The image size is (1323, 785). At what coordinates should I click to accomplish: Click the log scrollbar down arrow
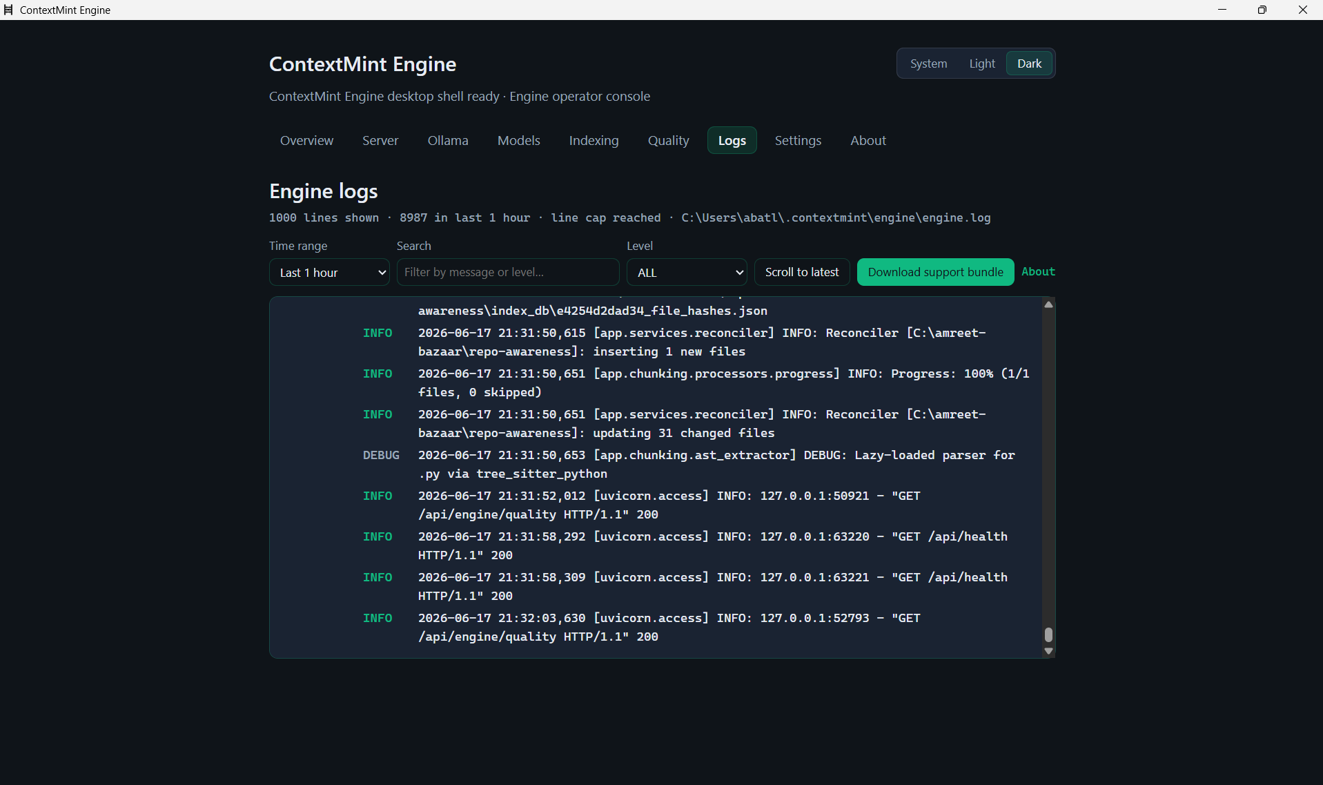[1048, 651]
